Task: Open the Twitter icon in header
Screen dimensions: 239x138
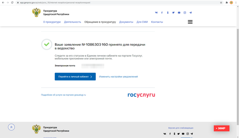Action: [x=173, y=13]
